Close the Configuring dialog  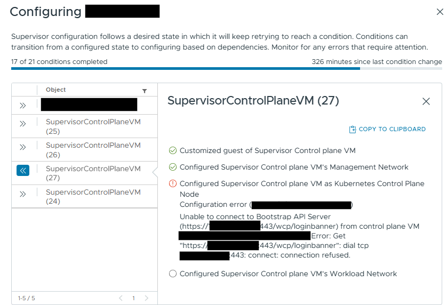pyautogui.click(x=440, y=12)
